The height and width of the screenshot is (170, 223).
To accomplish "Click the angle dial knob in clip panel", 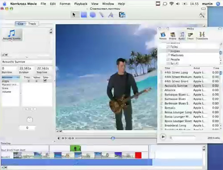I will pos(29,120).
